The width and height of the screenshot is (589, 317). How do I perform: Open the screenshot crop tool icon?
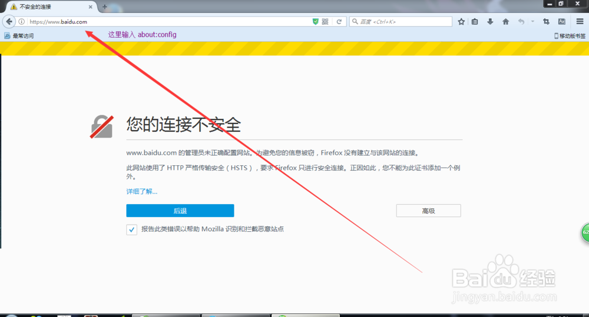tap(546, 22)
